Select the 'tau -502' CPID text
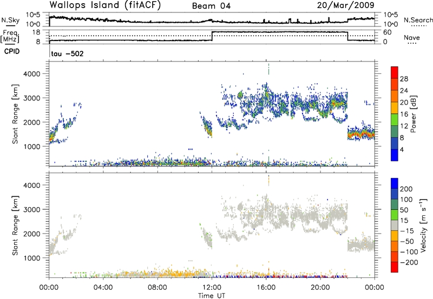The image size is (433, 299). pos(67,53)
